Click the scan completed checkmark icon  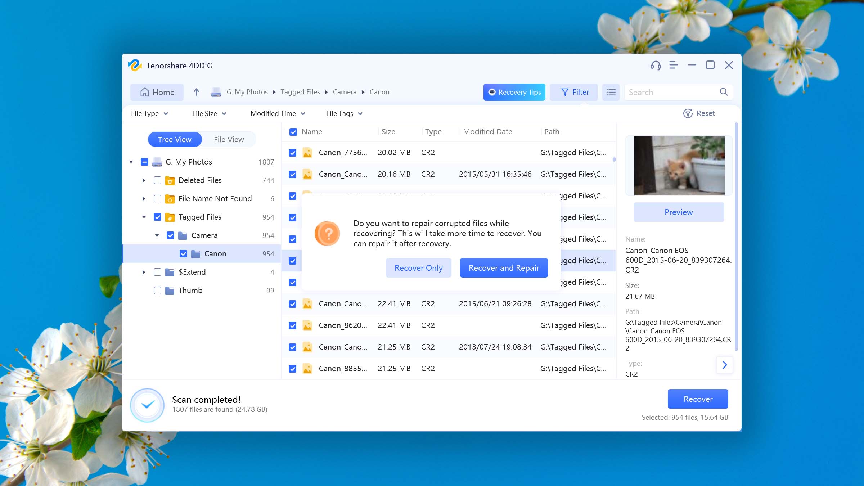pyautogui.click(x=147, y=405)
